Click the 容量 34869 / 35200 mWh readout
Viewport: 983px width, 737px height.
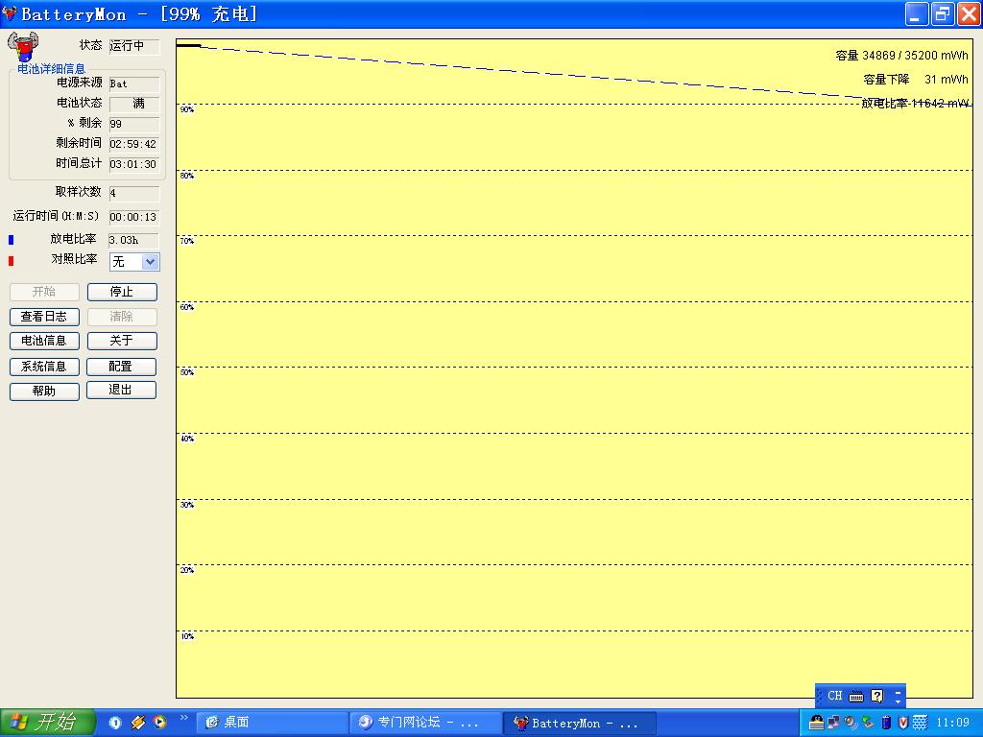pos(901,56)
